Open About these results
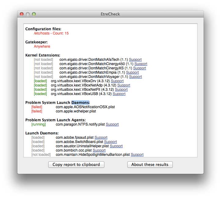 tap(150, 165)
